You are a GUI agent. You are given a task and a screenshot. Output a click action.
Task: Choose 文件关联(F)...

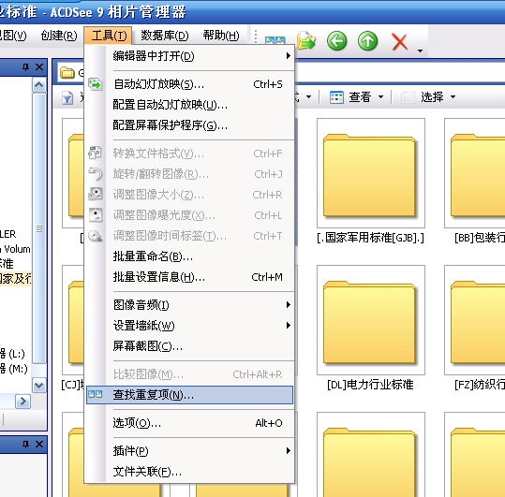coord(189,472)
